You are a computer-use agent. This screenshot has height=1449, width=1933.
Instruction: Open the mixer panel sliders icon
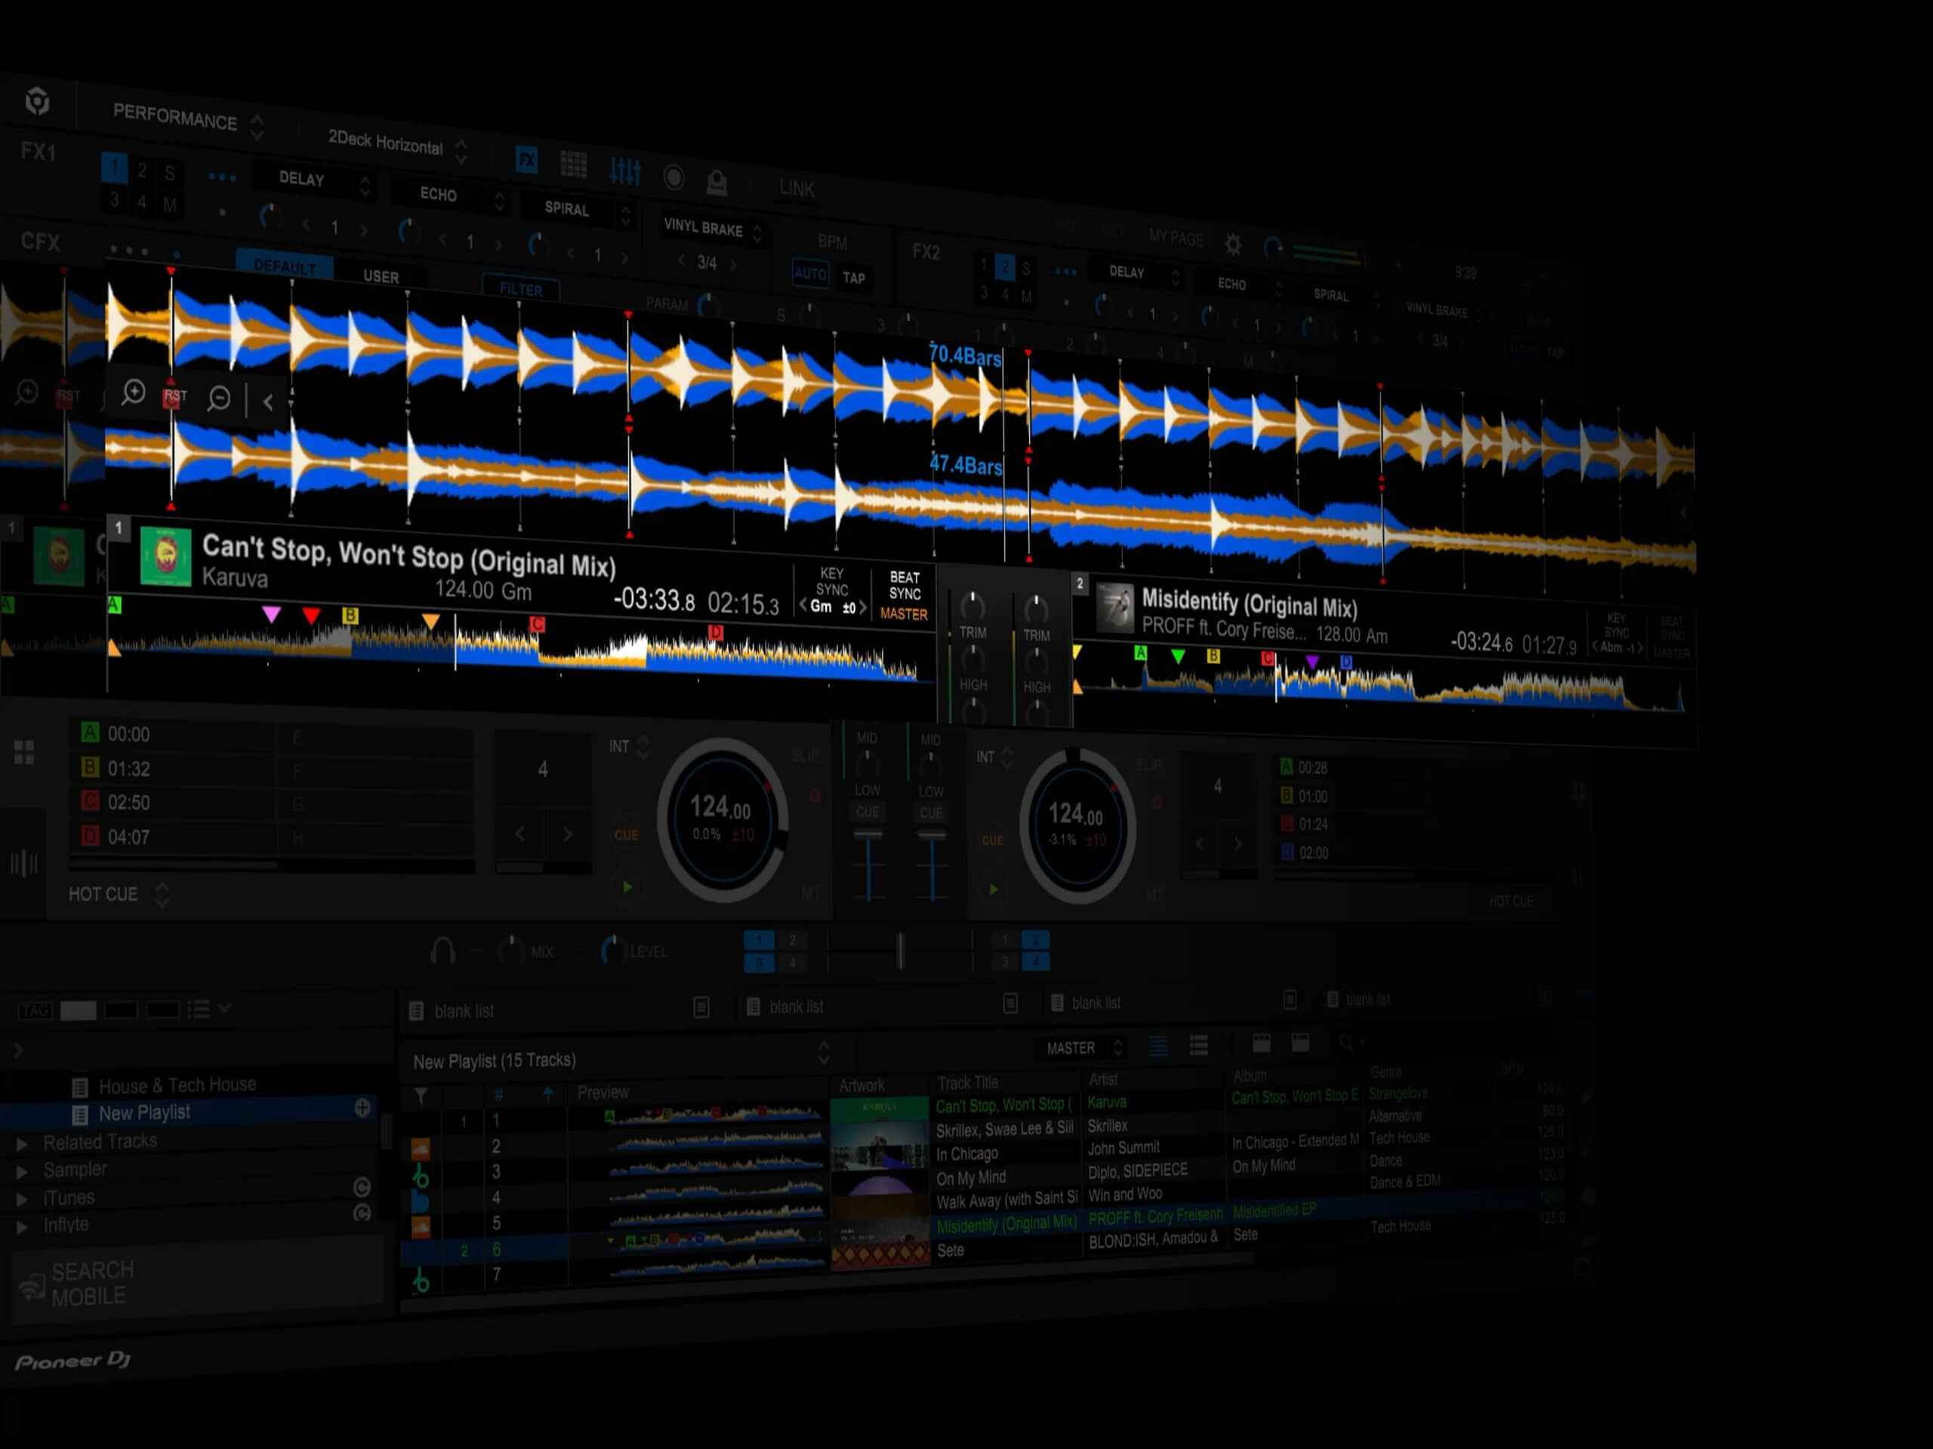624,171
